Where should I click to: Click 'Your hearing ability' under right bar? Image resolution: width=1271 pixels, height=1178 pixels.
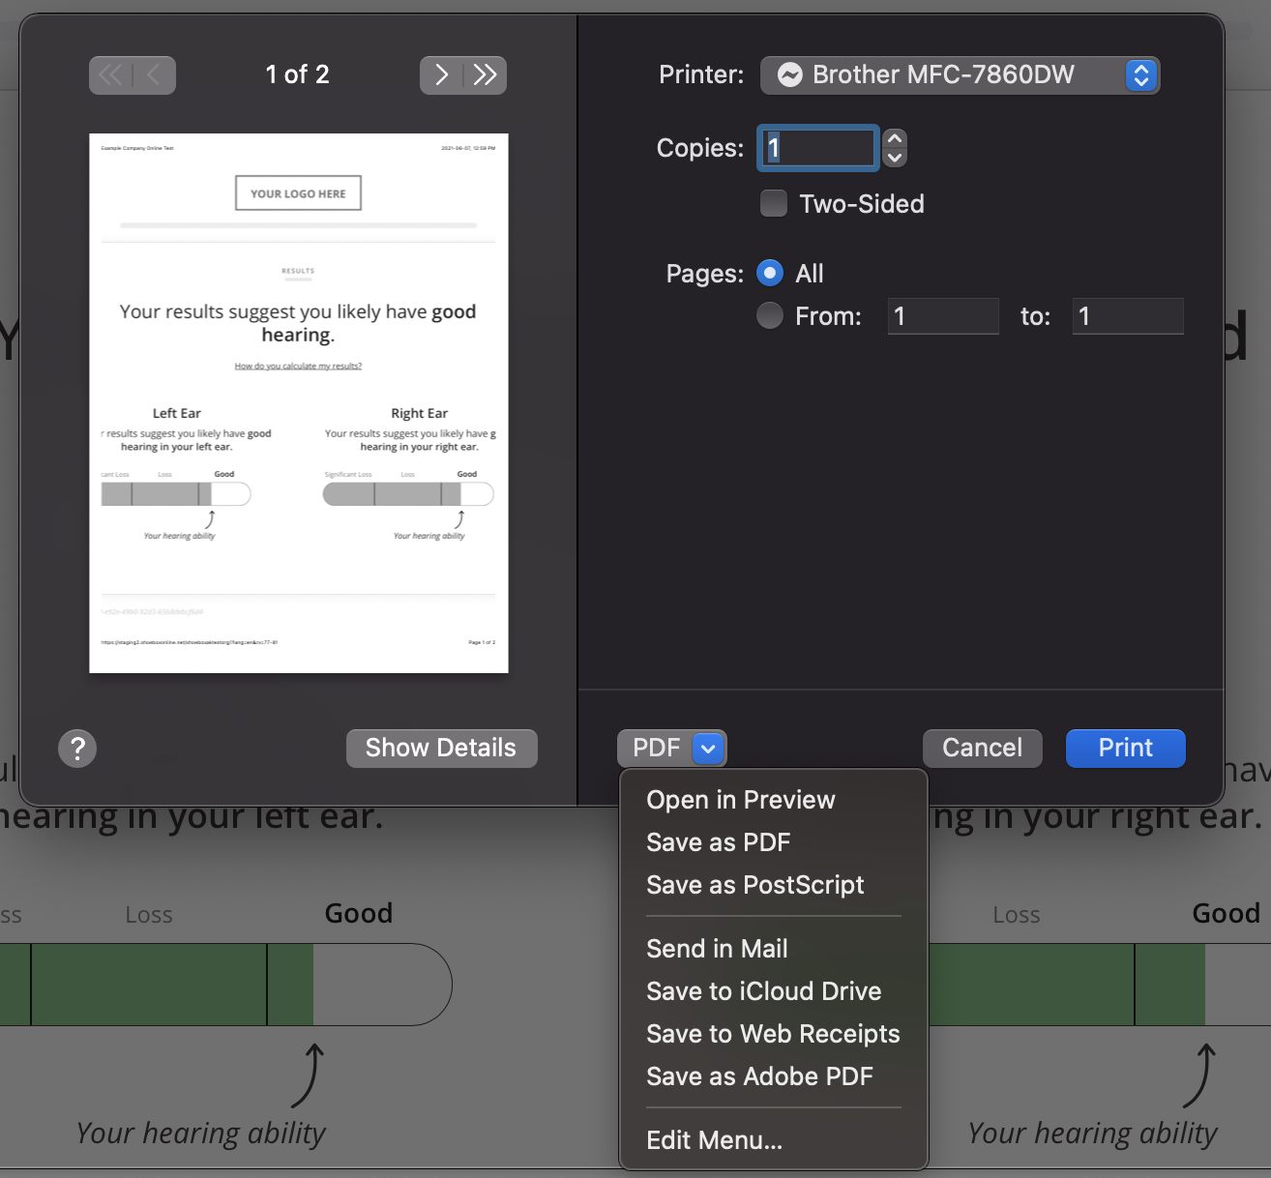1093,1134
